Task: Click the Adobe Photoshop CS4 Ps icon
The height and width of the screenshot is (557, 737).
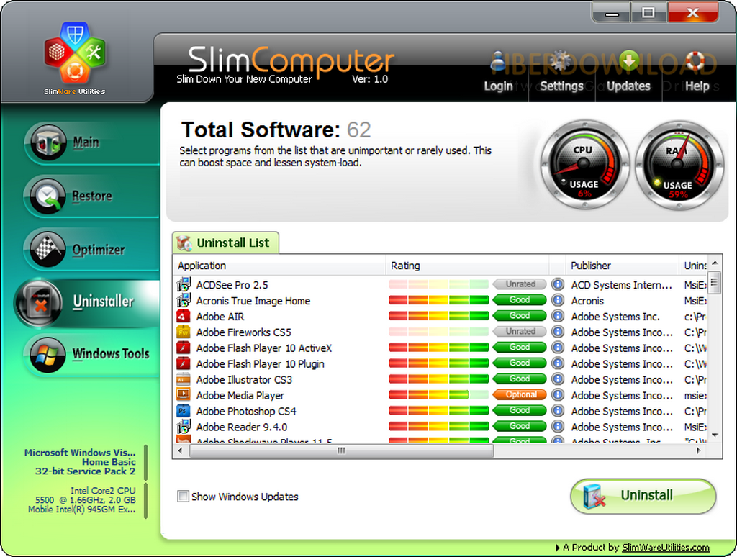Action: pos(184,410)
